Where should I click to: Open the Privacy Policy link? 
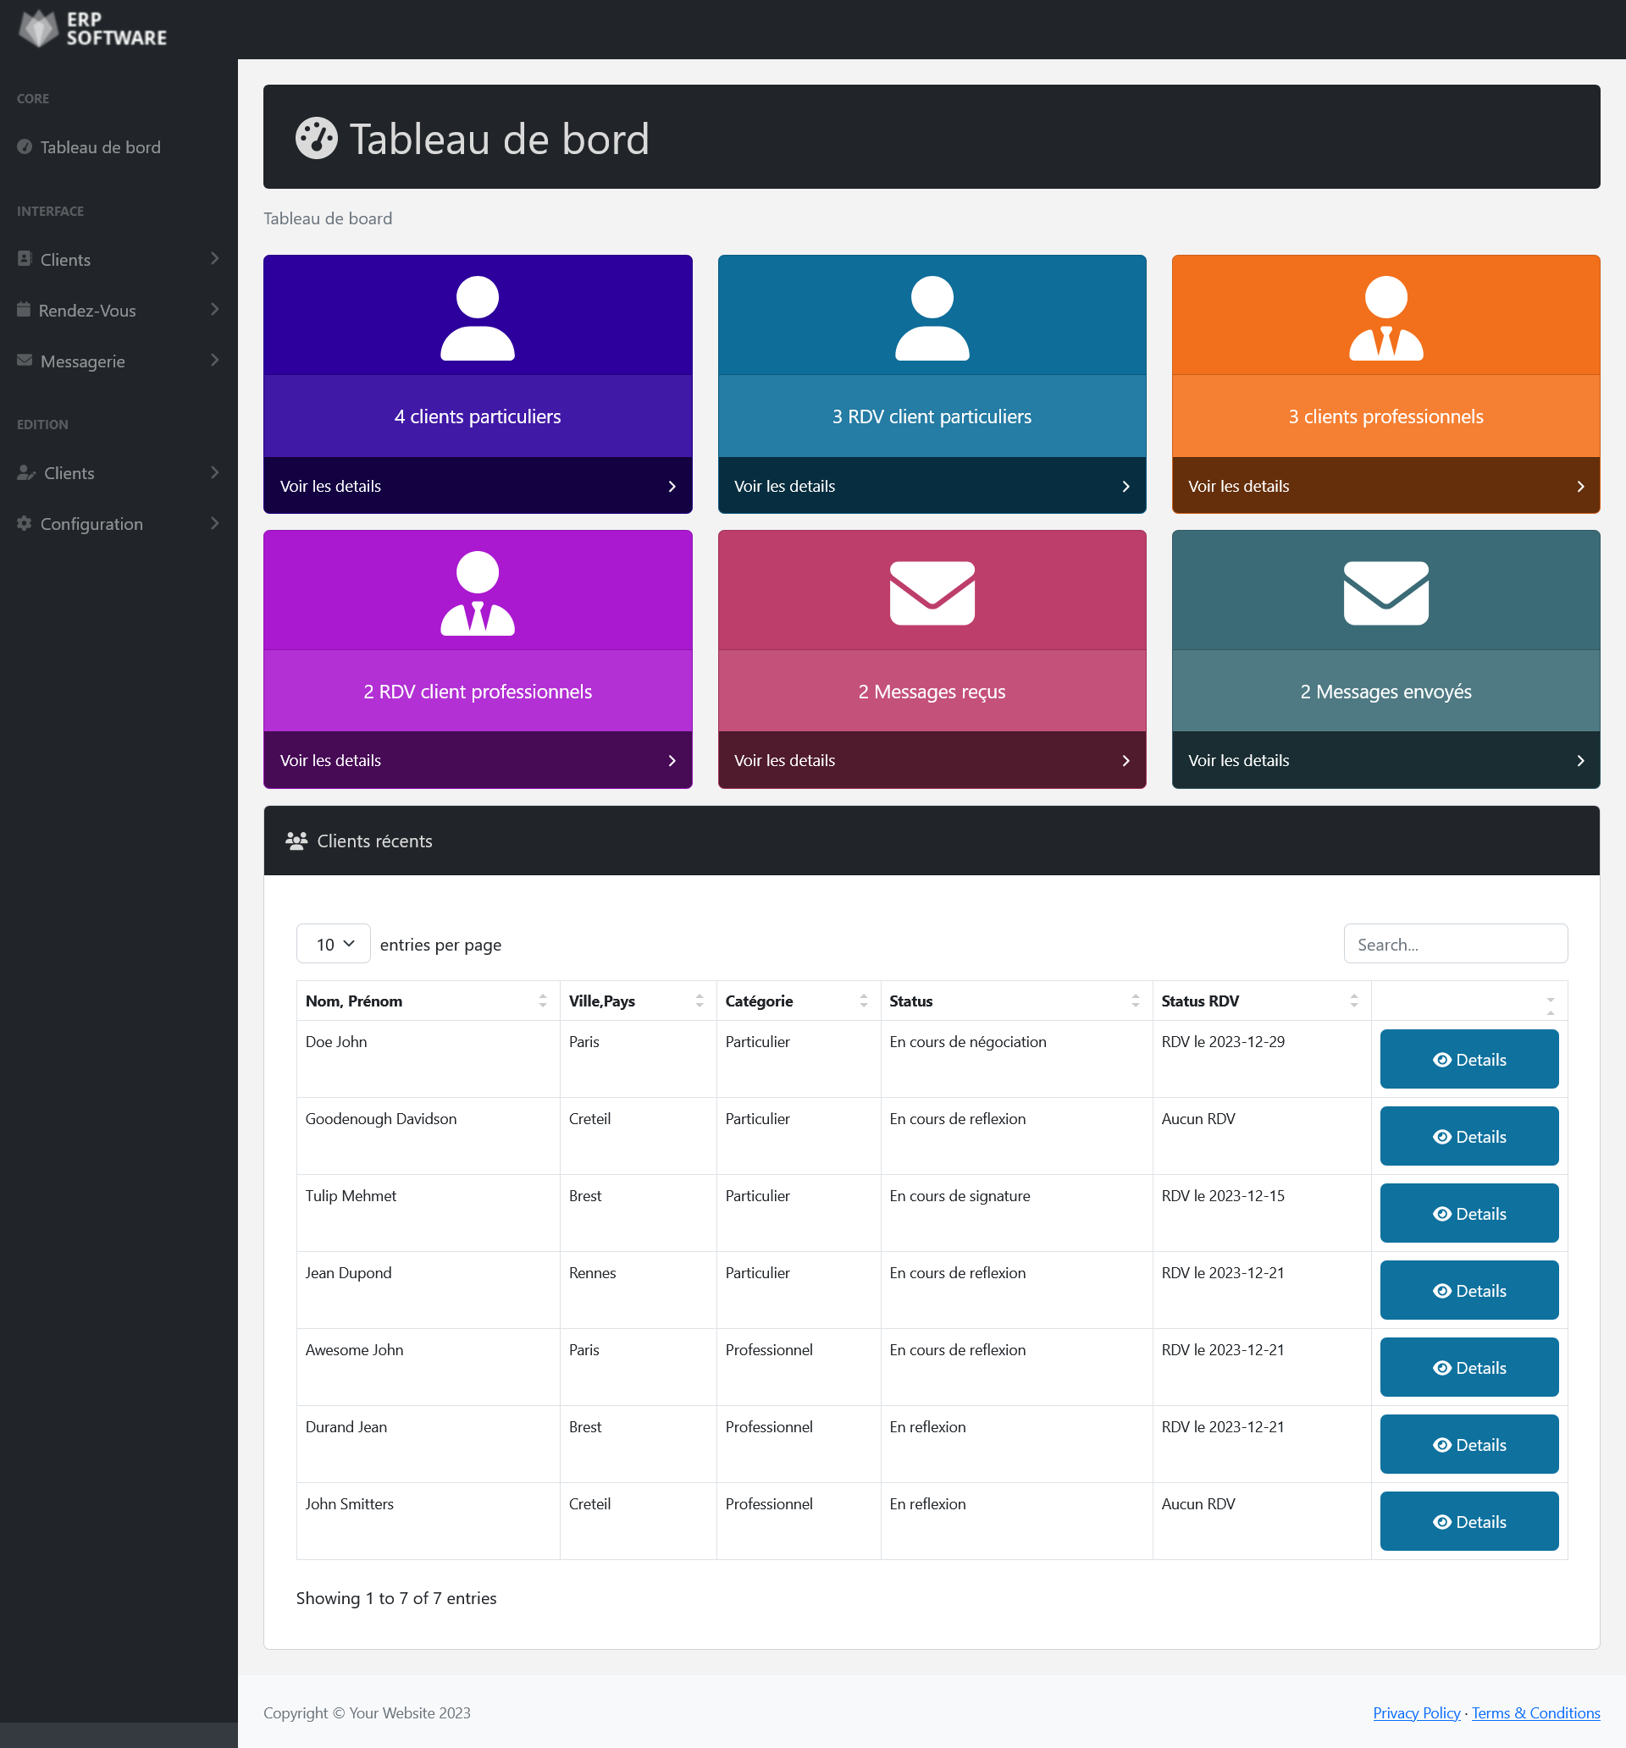click(x=1416, y=1712)
